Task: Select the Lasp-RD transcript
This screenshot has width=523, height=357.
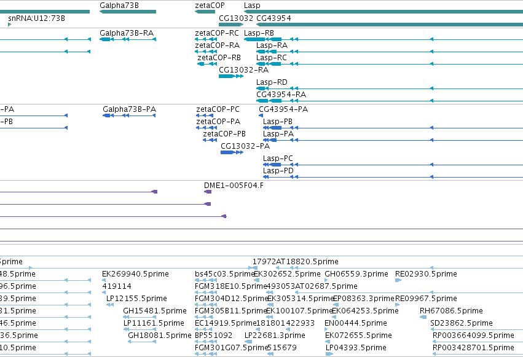Action: tap(390, 88)
